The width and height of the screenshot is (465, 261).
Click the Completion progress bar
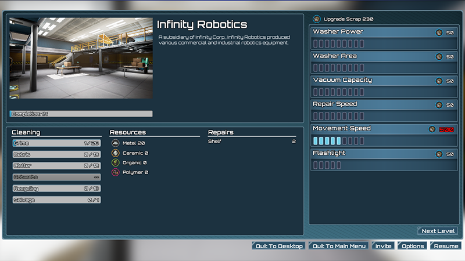[x=81, y=114]
